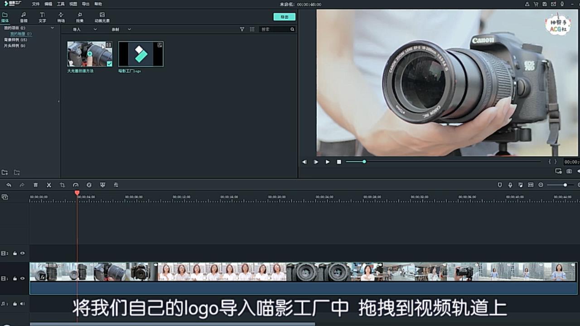The width and height of the screenshot is (580, 326).
Task: Click the search magnifier icon
Action: [x=292, y=29]
